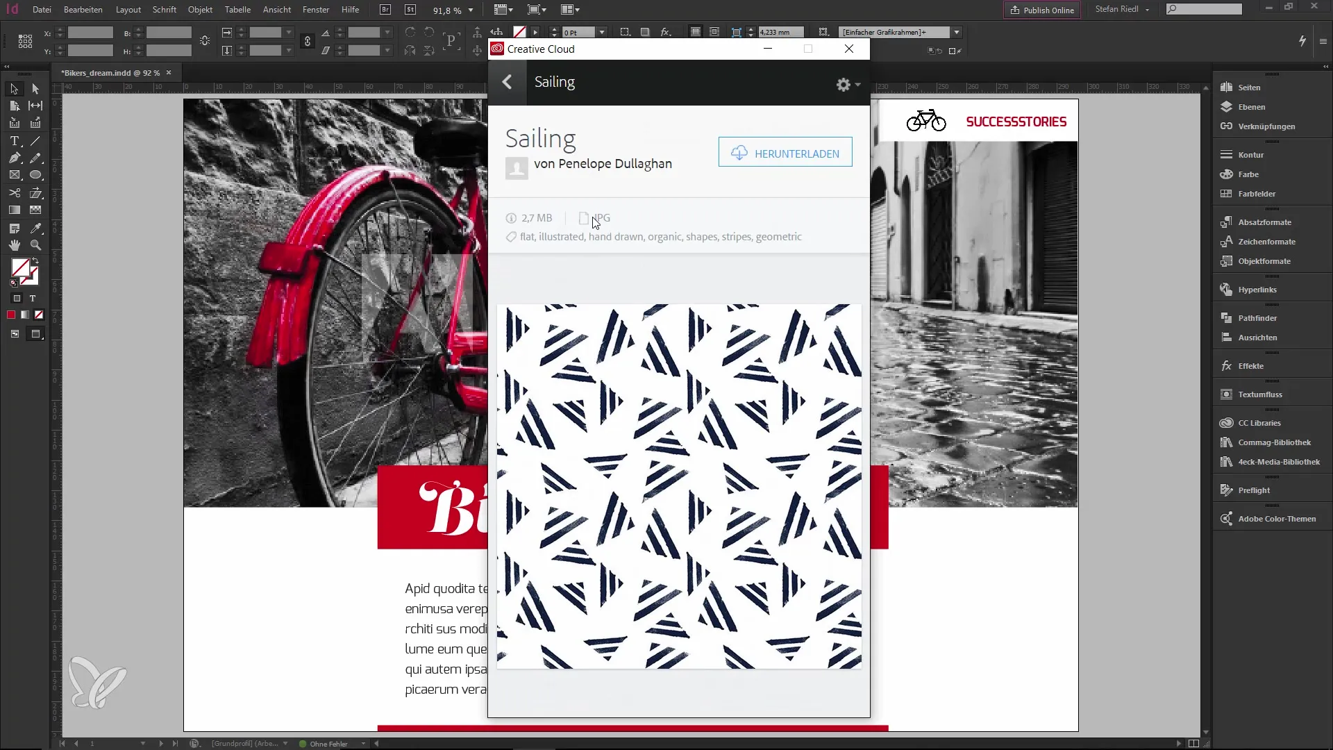Toggle formatting affects text
1333x750 pixels.
[33, 299]
